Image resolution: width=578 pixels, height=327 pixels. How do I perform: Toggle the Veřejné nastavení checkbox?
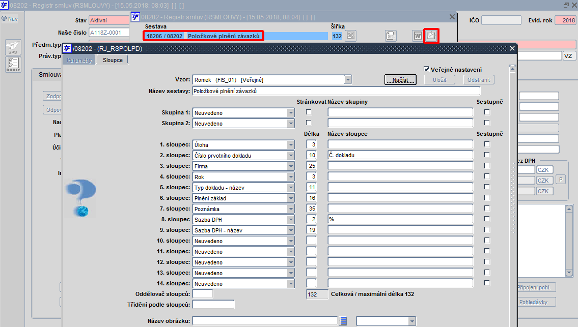tap(426, 69)
